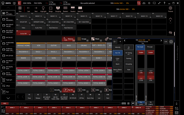Toggle the HighLight bulb tool

(43, 9)
